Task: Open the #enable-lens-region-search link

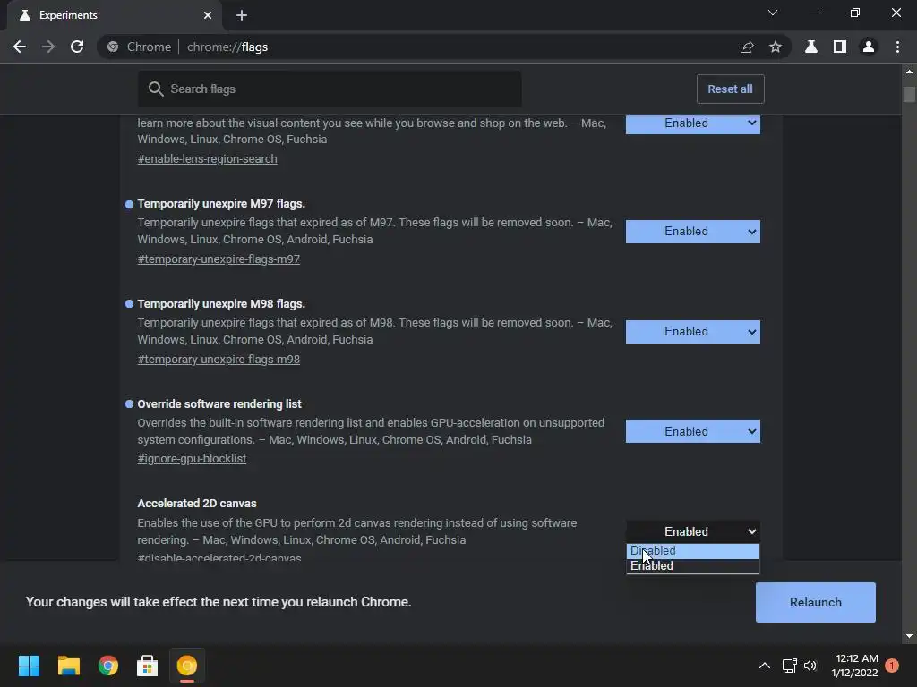Action: click(x=207, y=159)
